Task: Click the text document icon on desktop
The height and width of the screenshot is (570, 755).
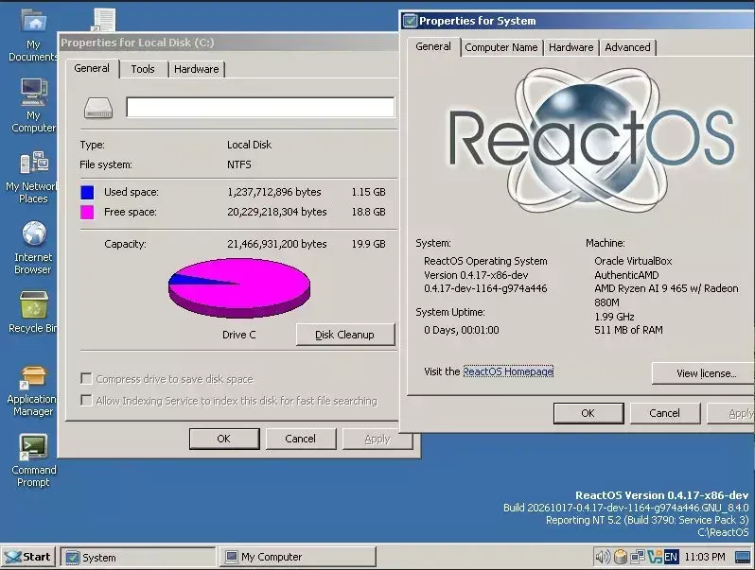Action: [x=103, y=20]
